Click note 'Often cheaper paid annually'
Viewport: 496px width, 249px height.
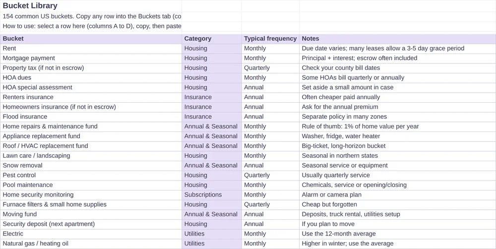pos(398,97)
